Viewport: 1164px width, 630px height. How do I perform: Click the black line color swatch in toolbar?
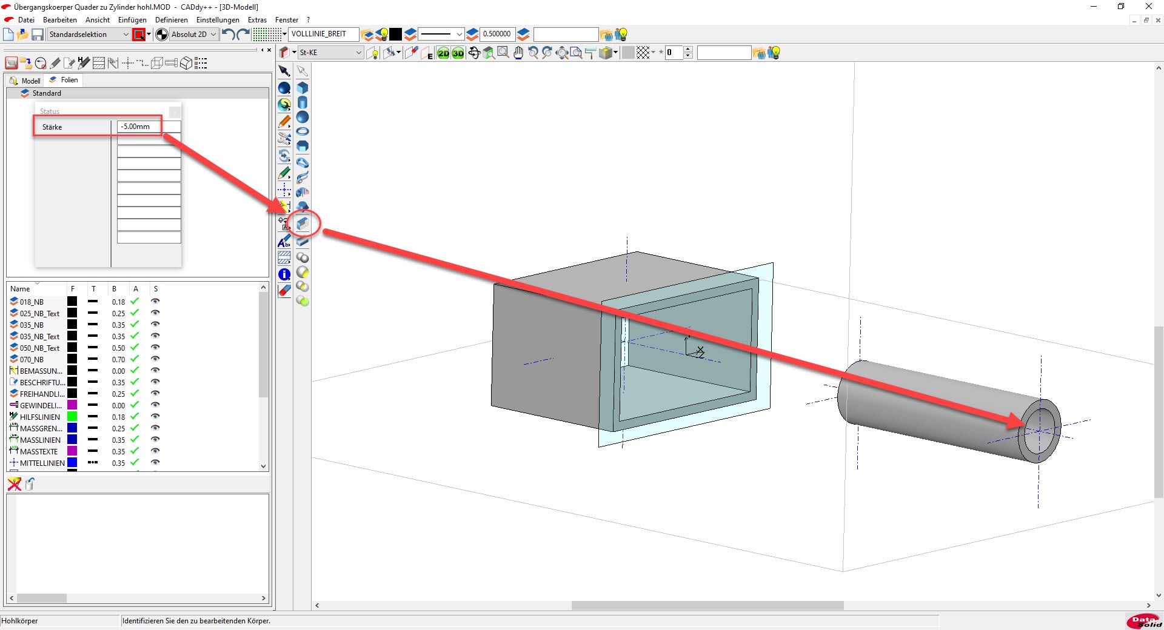click(x=395, y=35)
